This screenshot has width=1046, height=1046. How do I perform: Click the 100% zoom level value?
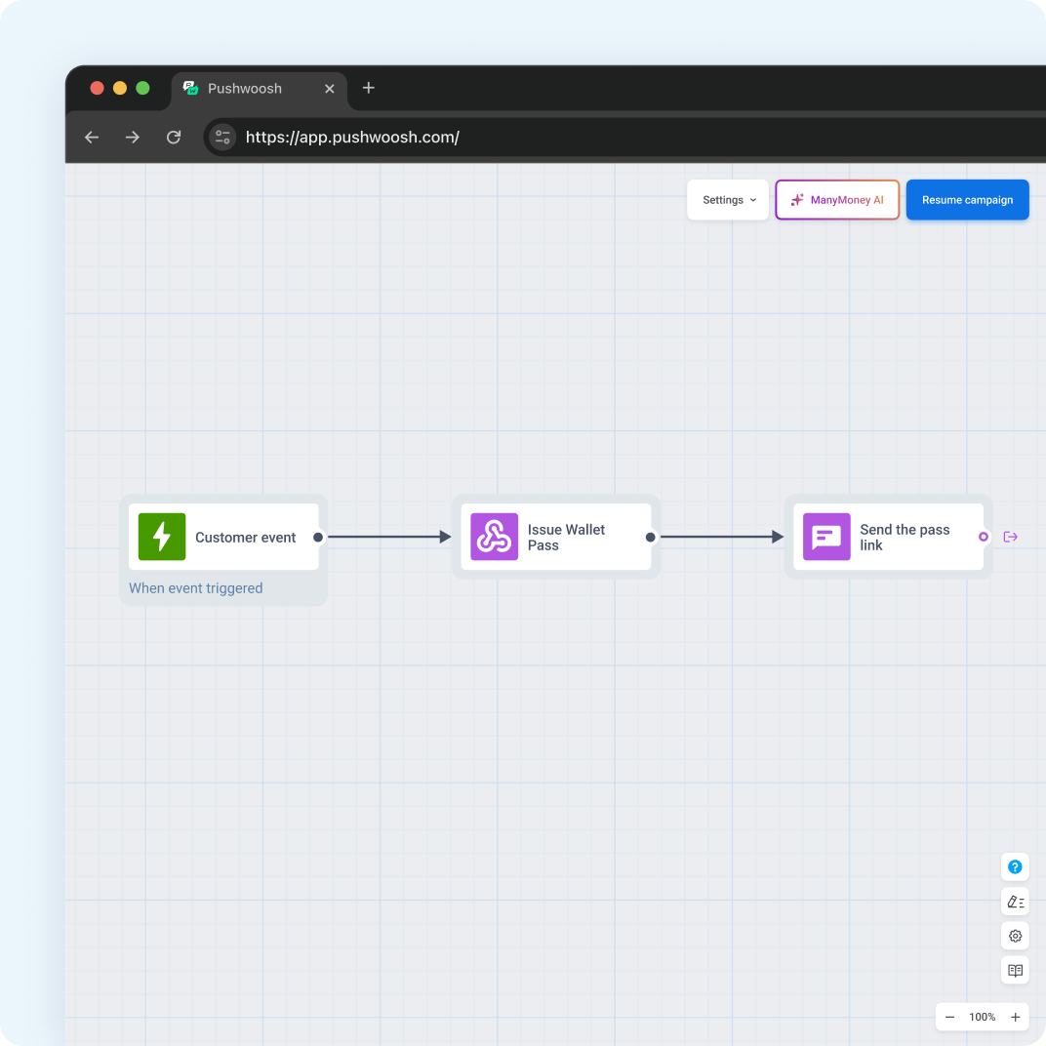click(x=982, y=1017)
